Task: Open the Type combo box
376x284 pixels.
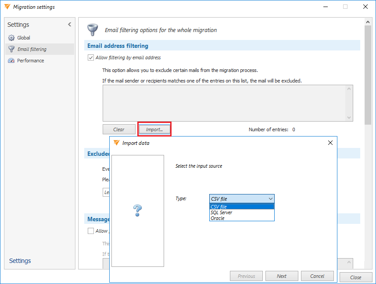Action: (242, 199)
